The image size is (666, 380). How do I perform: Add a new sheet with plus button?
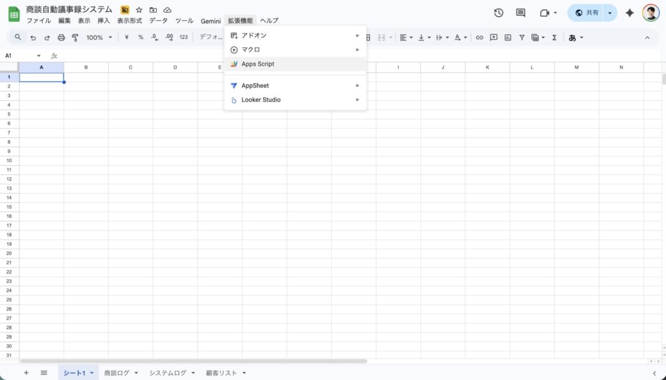(x=26, y=373)
